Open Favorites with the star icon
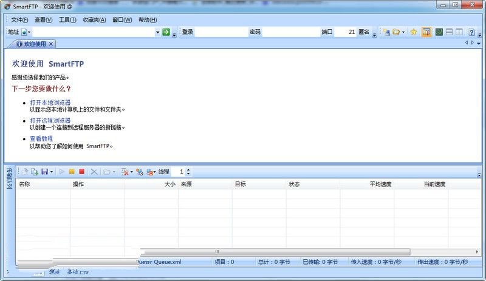The width and height of the screenshot is (486, 281). [x=414, y=32]
